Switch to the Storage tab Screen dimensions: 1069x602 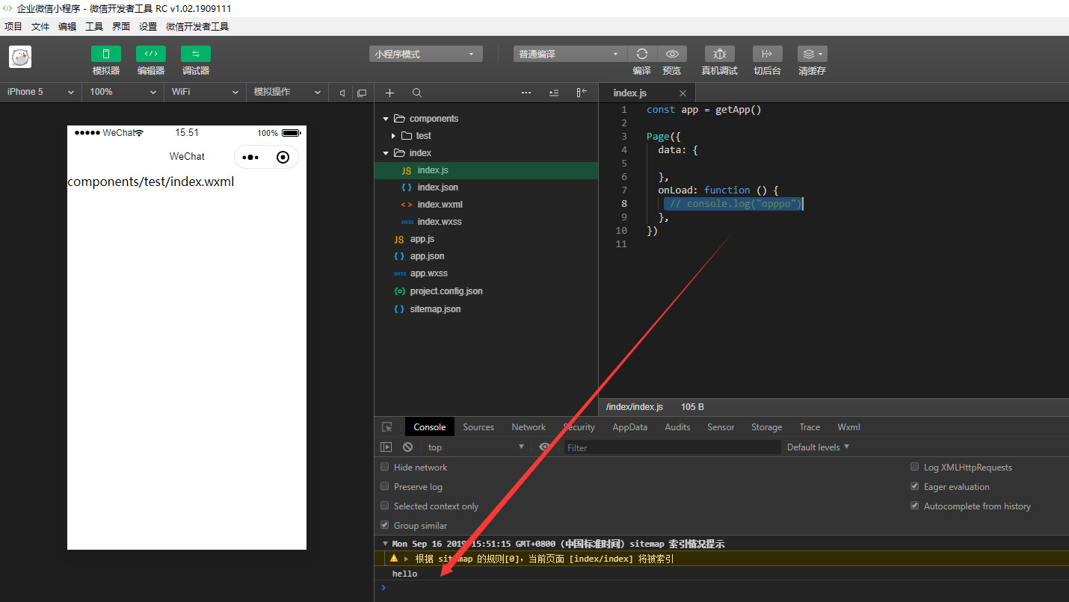click(x=766, y=427)
